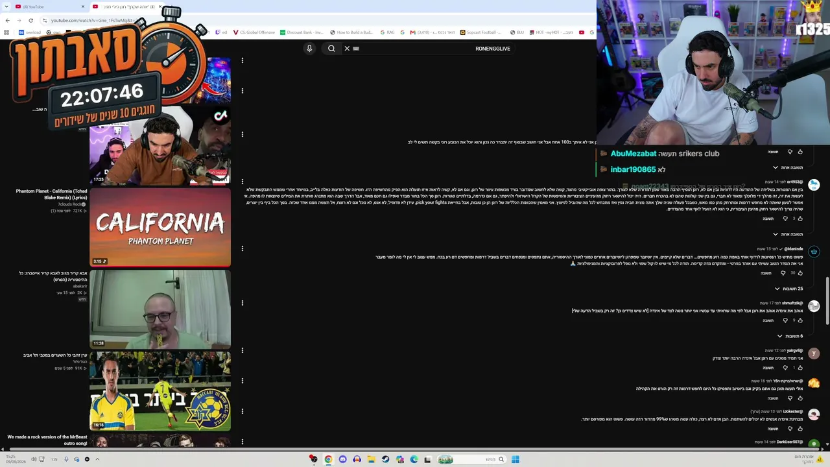
Task: Like the comment by @shmuftzik
Action: (800, 320)
